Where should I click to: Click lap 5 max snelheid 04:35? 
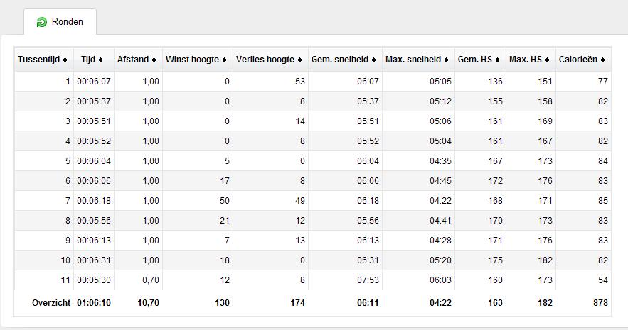pos(440,161)
